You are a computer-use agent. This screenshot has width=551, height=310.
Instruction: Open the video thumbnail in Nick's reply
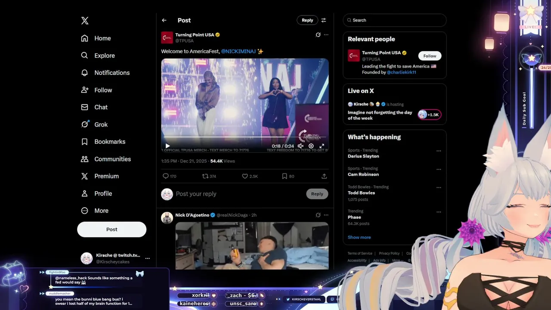[x=252, y=245]
